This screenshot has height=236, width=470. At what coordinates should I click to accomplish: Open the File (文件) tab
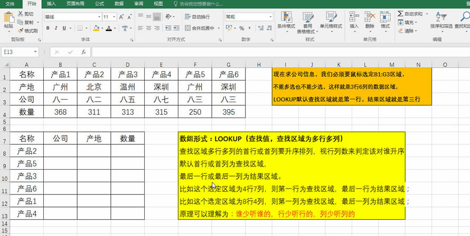(x=10, y=4)
